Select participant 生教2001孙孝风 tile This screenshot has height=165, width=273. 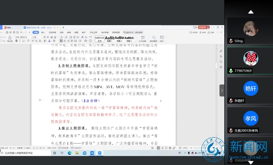(250, 120)
